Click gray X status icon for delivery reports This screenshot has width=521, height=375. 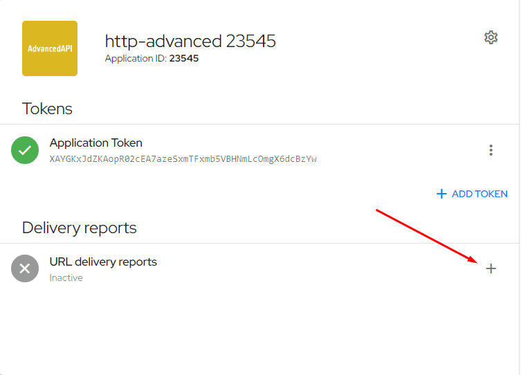coord(25,268)
